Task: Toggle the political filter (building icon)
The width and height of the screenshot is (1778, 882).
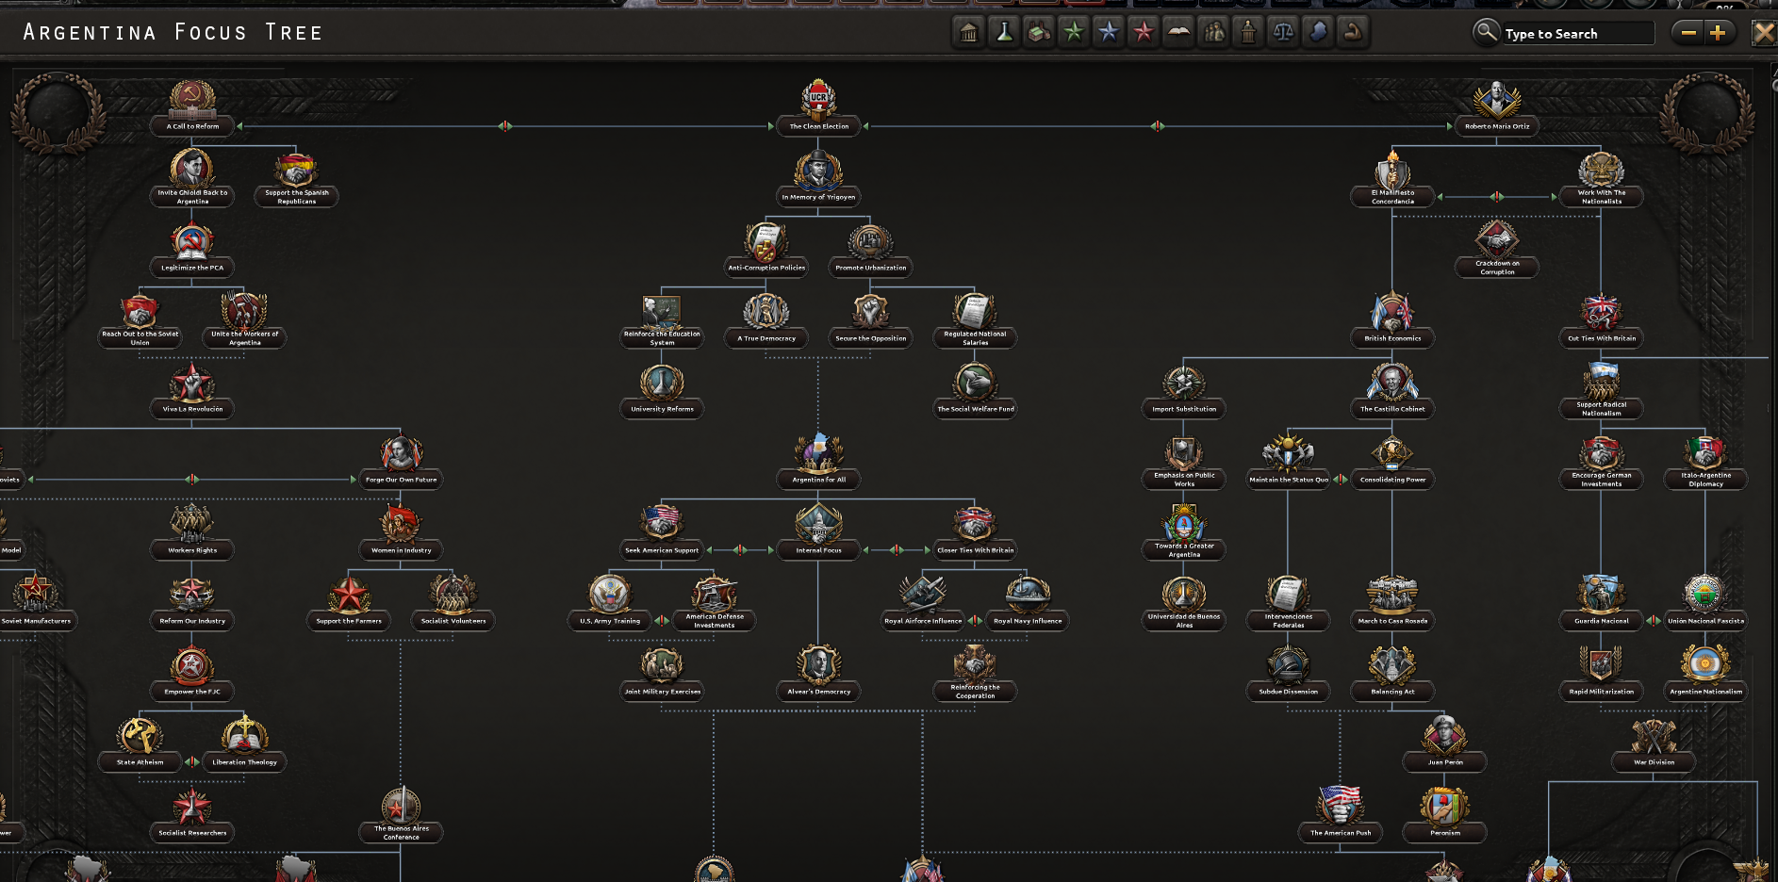Action: pos(968,33)
